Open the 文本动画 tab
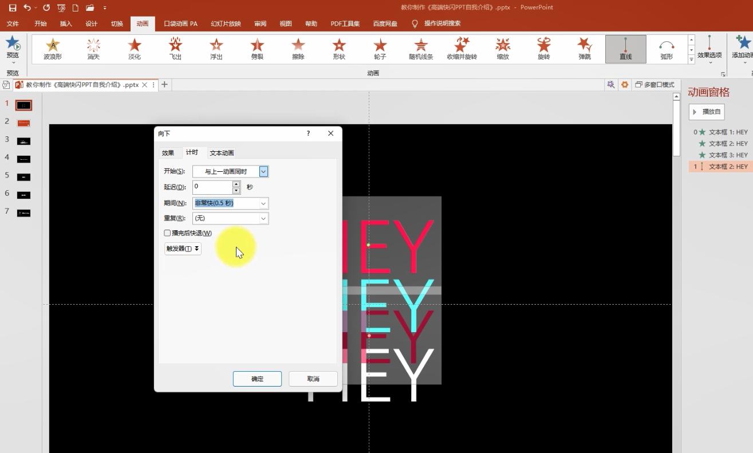753x453 pixels. tap(222, 153)
